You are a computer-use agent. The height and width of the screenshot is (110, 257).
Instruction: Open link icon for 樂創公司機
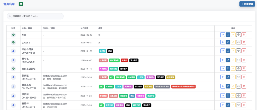click(x=233, y=51)
